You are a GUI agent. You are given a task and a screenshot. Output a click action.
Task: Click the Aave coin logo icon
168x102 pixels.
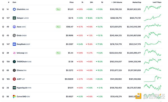tap(14, 27)
